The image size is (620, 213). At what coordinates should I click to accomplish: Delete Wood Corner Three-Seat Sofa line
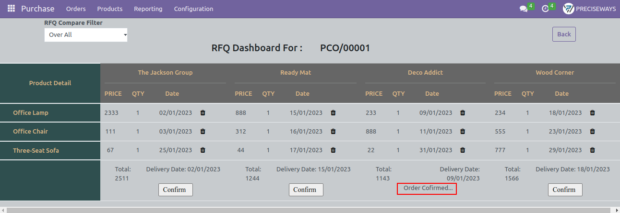click(592, 150)
